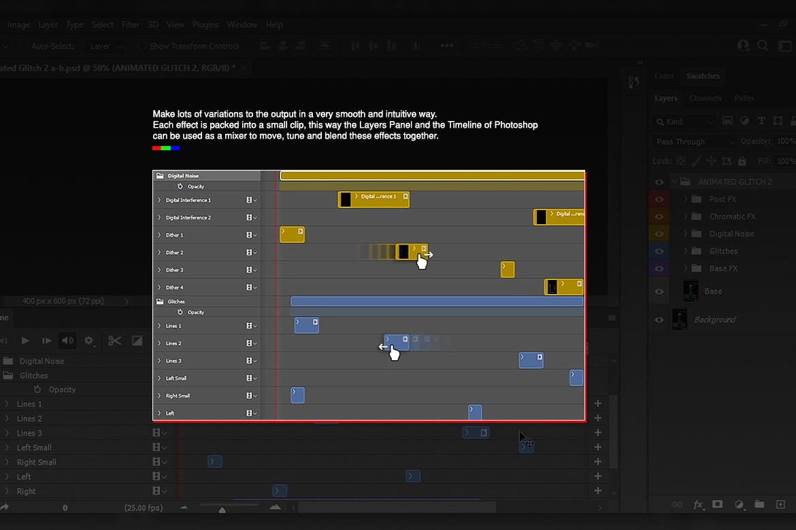Toggle timeline audio mute speaker button
Image resolution: width=796 pixels, height=530 pixels.
coord(67,340)
